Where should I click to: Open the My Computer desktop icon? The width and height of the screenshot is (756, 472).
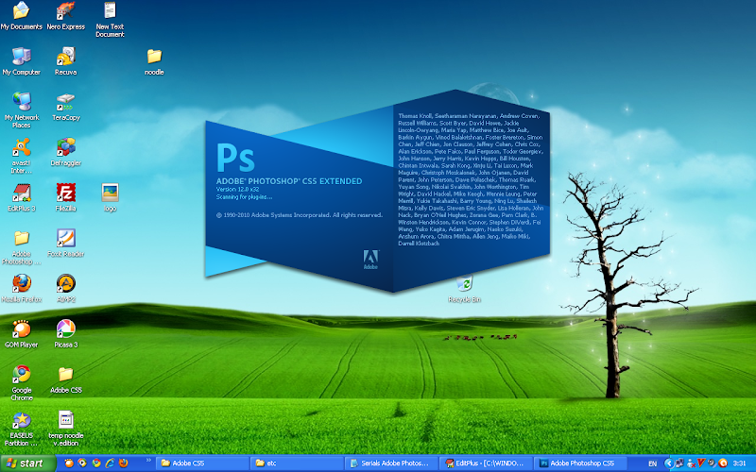[21, 61]
